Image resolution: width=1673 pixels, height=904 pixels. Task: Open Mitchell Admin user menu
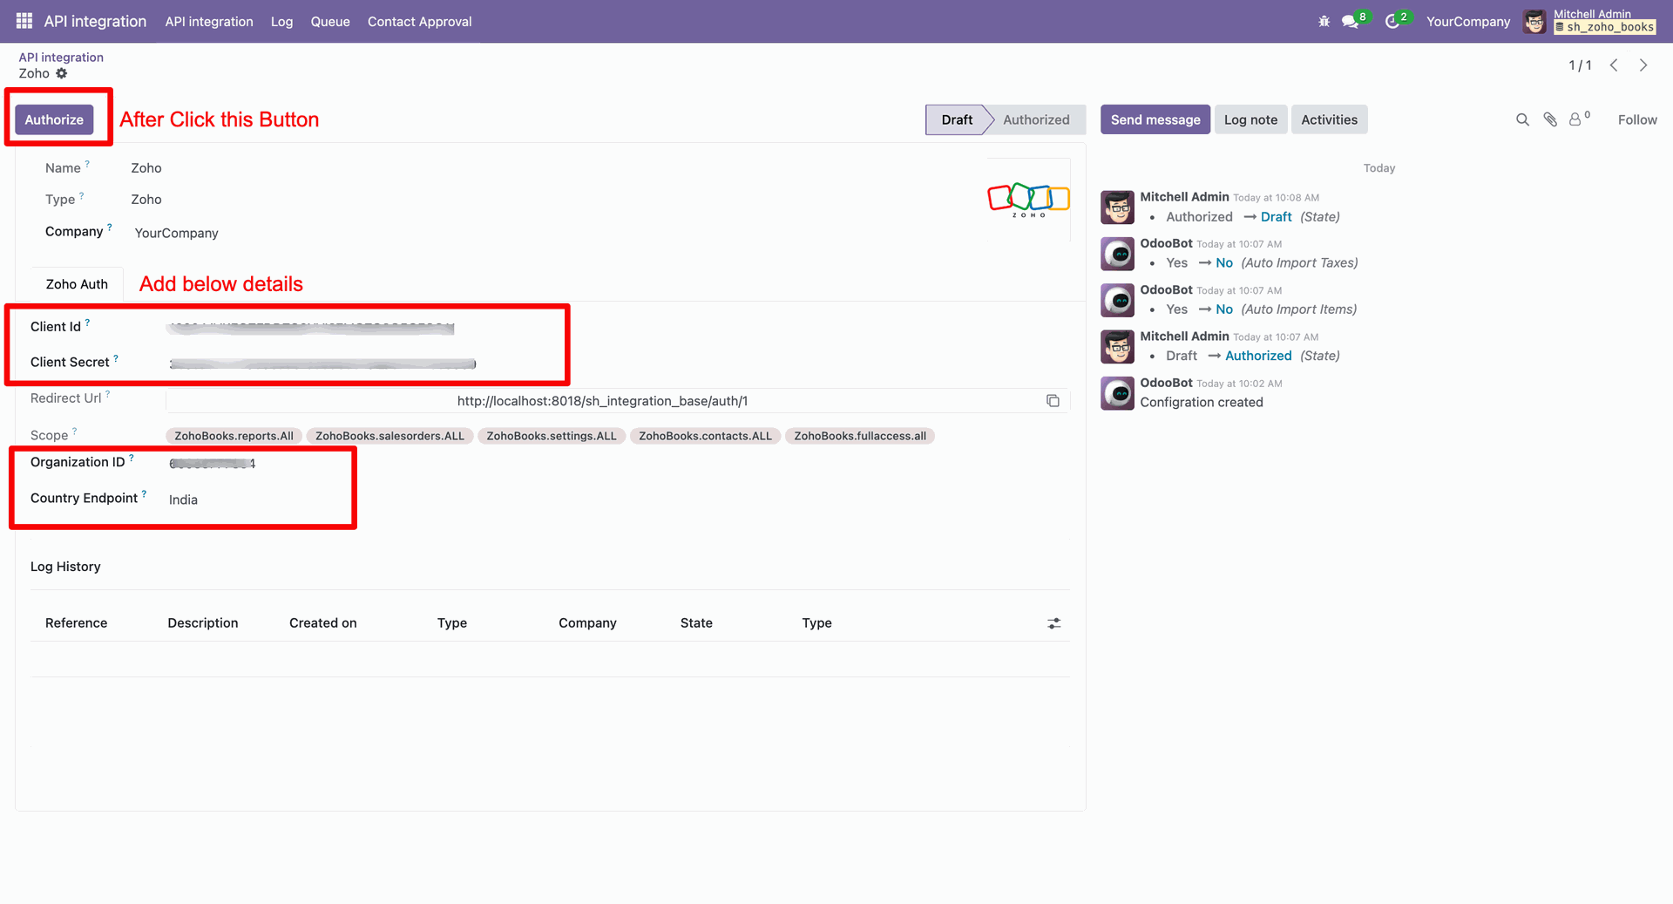1591,21
